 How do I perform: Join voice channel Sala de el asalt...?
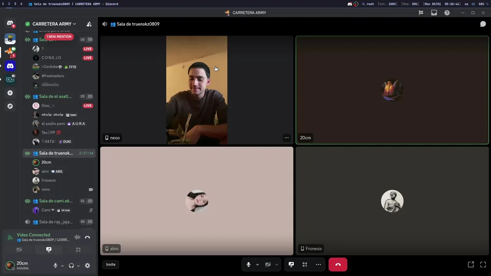pyautogui.click(x=59, y=97)
